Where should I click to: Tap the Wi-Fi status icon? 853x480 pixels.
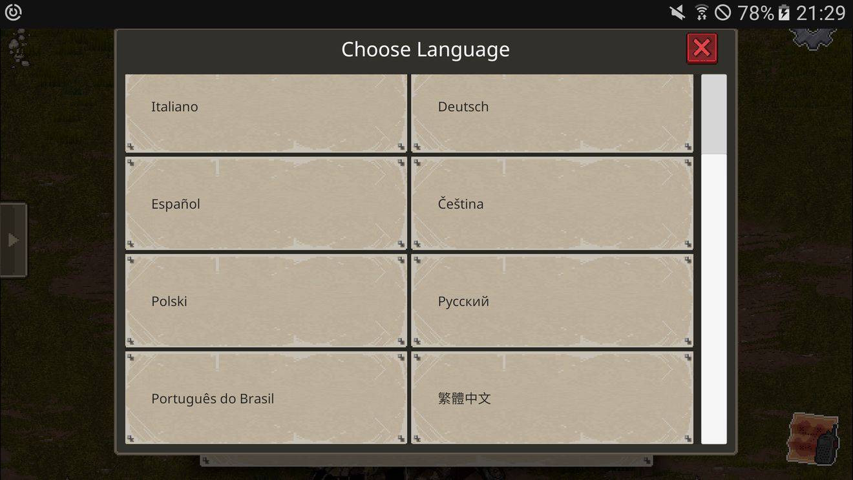701,12
